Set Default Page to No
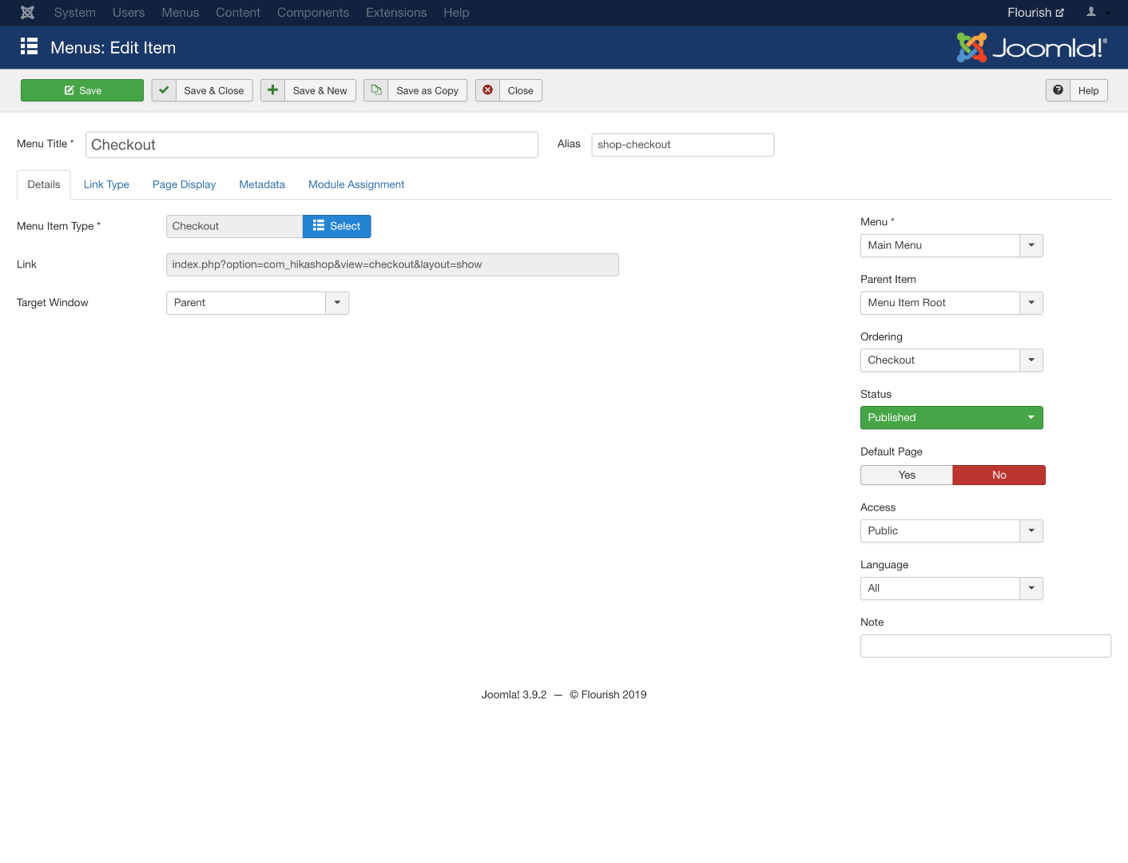The width and height of the screenshot is (1128, 863). pyautogui.click(x=999, y=475)
